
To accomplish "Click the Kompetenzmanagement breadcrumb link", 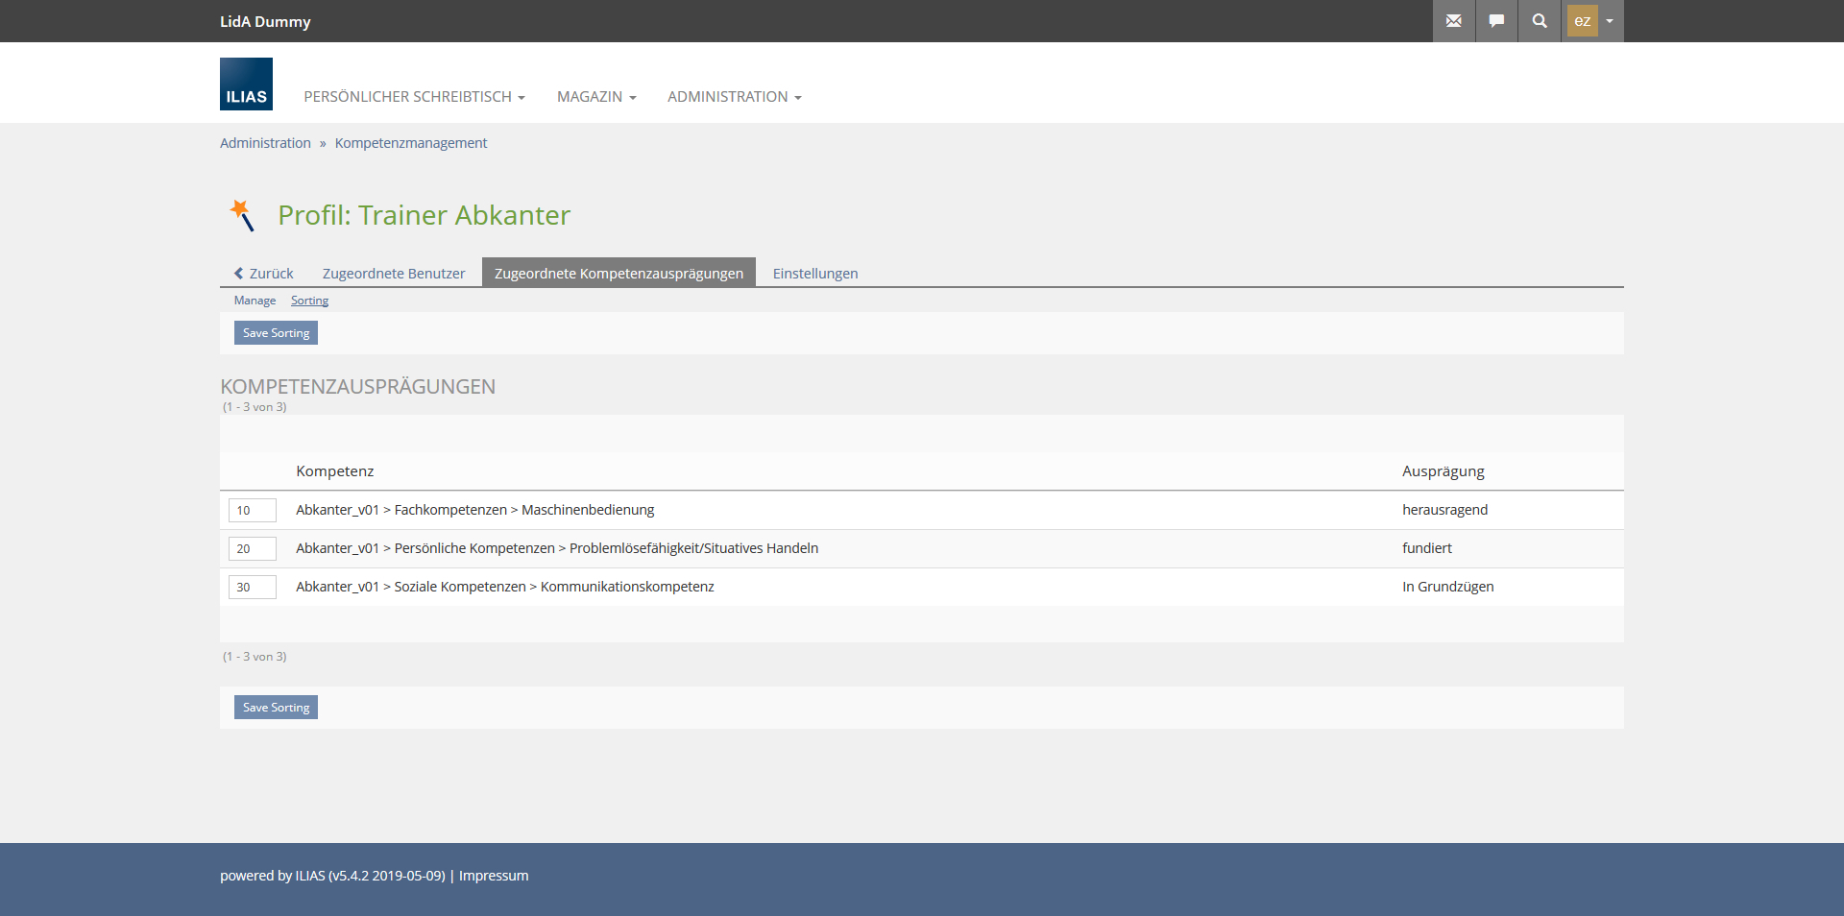I will point(411,143).
